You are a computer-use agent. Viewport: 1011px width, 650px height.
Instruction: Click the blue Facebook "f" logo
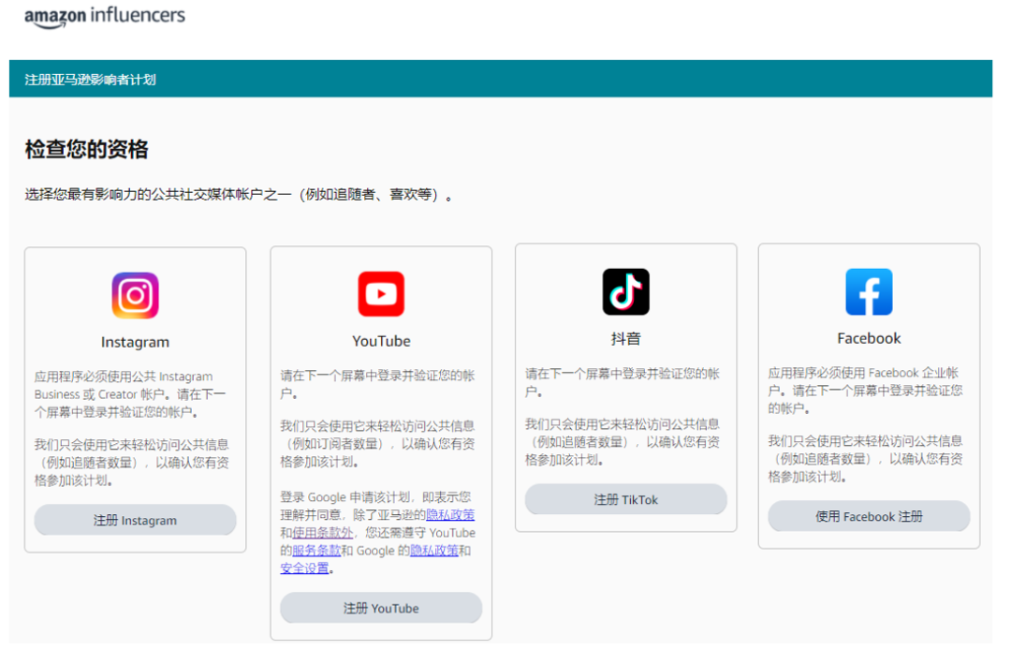point(868,291)
